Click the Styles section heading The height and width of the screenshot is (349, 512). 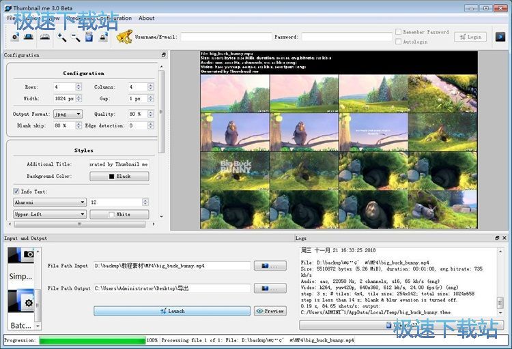click(x=83, y=151)
